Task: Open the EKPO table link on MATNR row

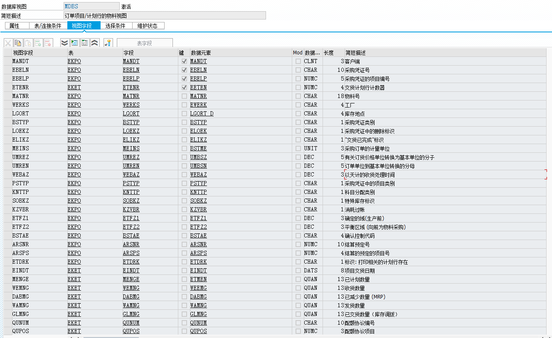Action: point(74,96)
